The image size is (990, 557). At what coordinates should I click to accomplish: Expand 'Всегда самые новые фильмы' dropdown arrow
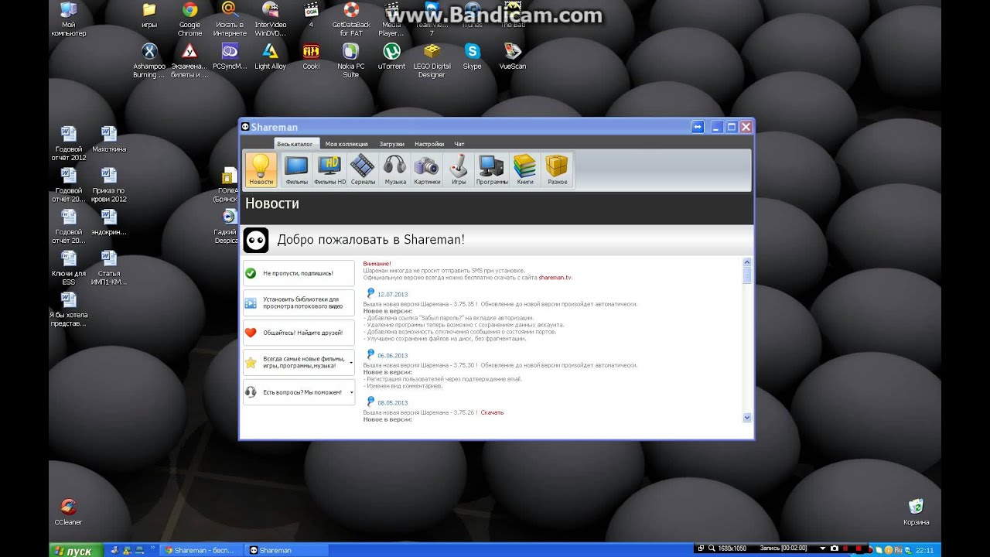pos(351,362)
